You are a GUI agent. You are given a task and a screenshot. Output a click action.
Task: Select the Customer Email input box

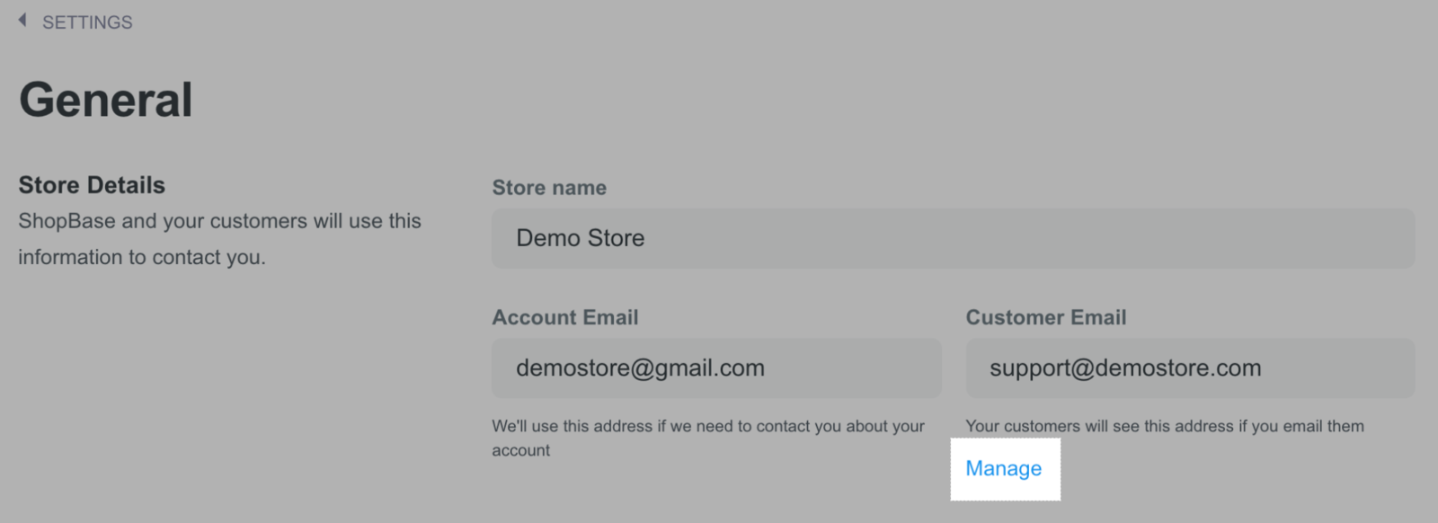tap(1190, 368)
